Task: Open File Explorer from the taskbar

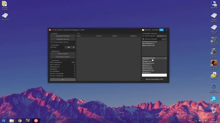Action: (x=12, y=121)
